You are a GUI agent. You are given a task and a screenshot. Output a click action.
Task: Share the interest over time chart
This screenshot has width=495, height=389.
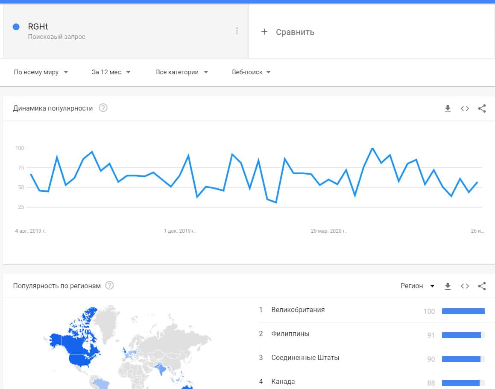tap(482, 108)
